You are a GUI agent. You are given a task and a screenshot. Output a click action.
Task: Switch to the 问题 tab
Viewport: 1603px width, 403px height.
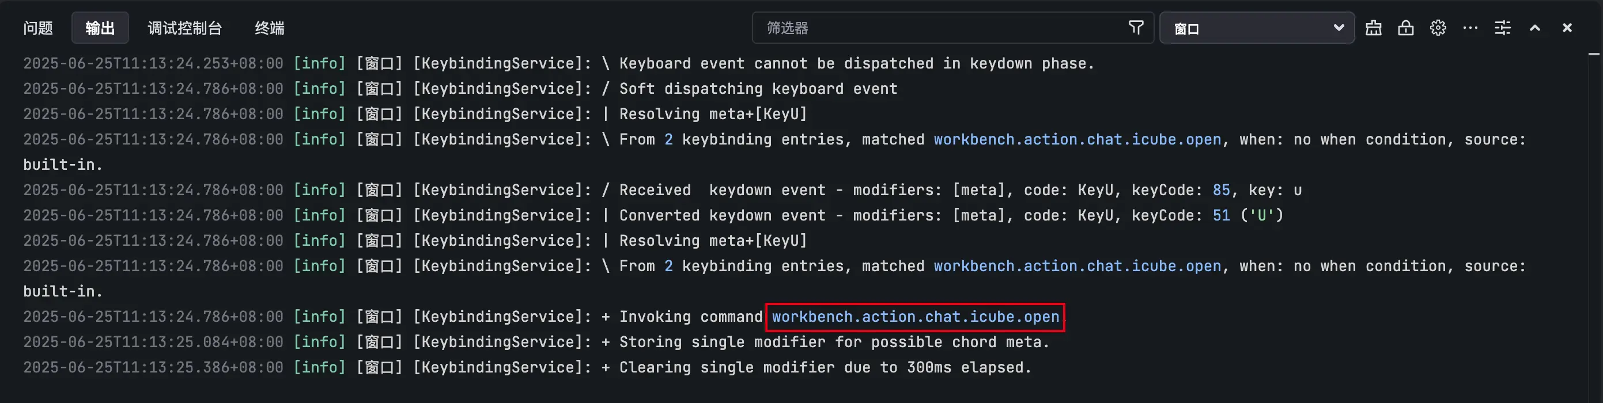coord(38,28)
